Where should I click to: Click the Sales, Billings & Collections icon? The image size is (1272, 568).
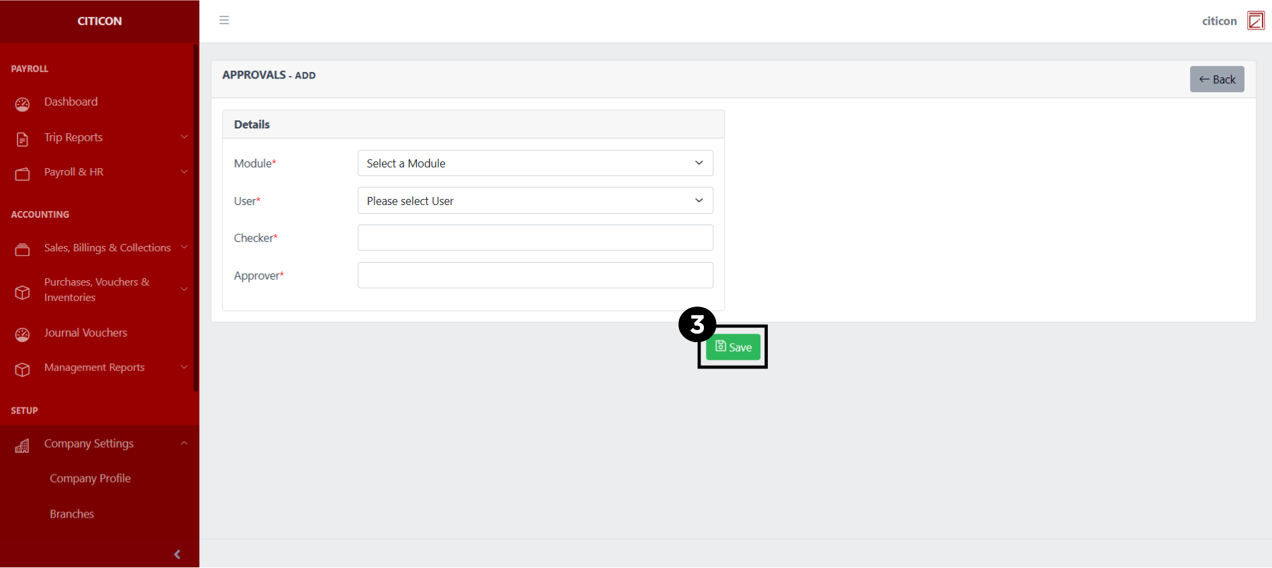tap(22, 249)
